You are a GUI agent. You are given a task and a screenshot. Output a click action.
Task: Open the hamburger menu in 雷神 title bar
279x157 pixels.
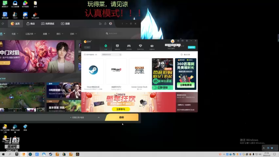(187, 41)
